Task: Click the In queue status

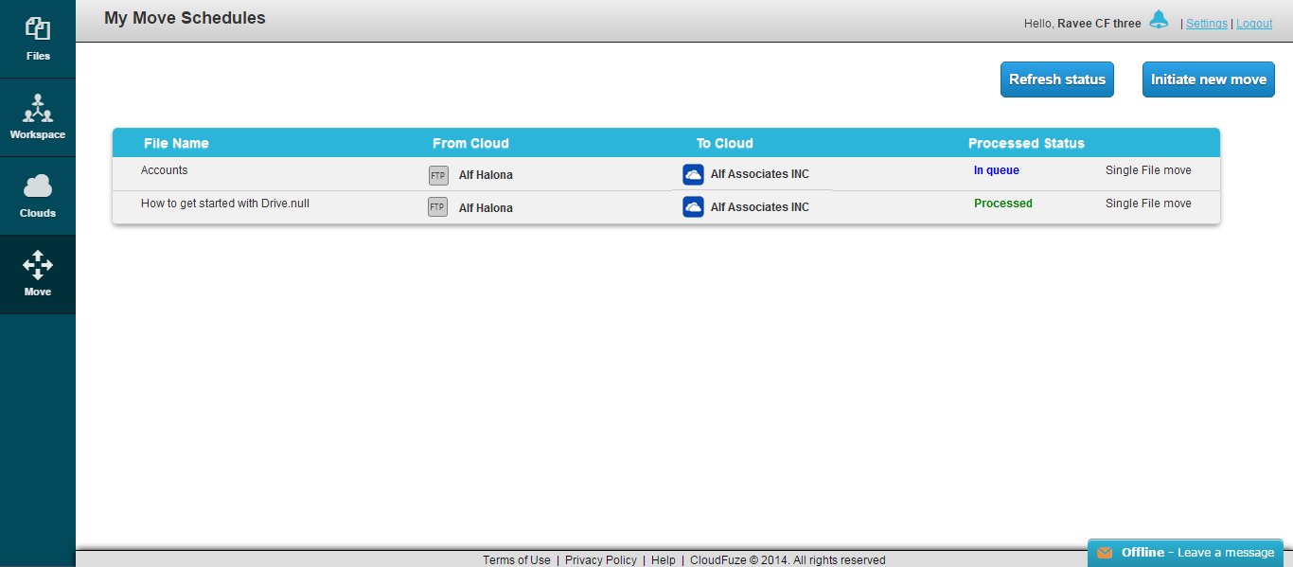Action: pyautogui.click(x=997, y=170)
